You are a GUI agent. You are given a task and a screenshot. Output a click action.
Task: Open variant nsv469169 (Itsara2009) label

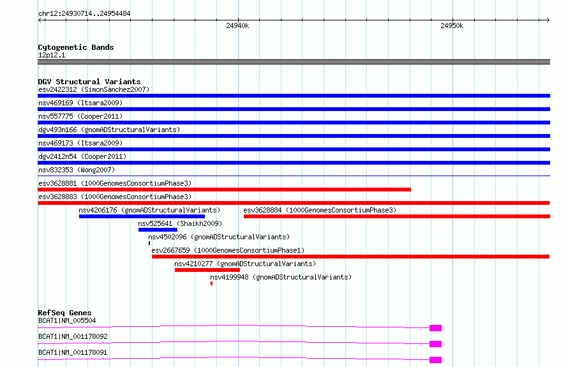coord(80,103)
